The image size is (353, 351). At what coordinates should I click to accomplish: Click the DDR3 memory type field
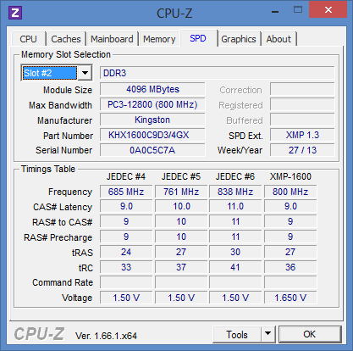(x=217, y=73)
